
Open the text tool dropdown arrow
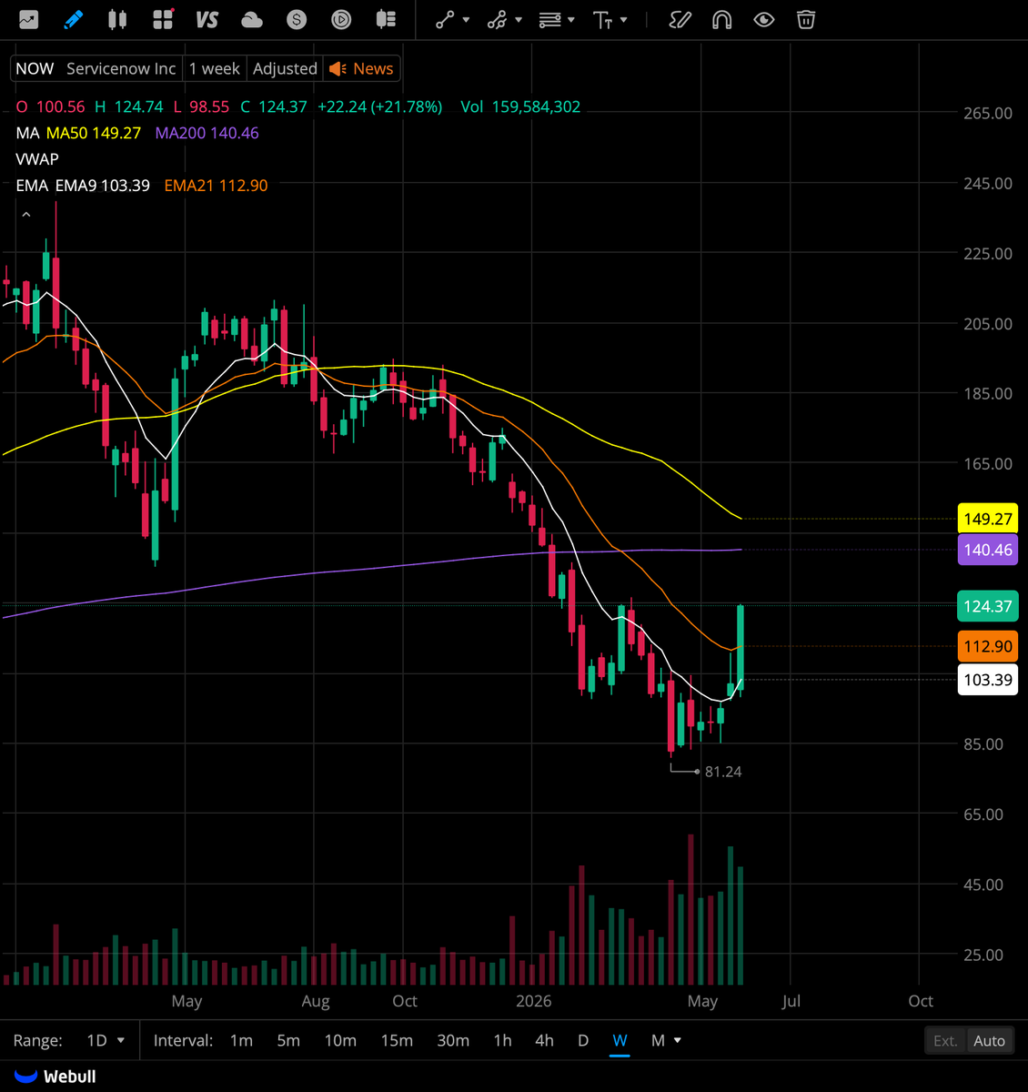point(623,19)
